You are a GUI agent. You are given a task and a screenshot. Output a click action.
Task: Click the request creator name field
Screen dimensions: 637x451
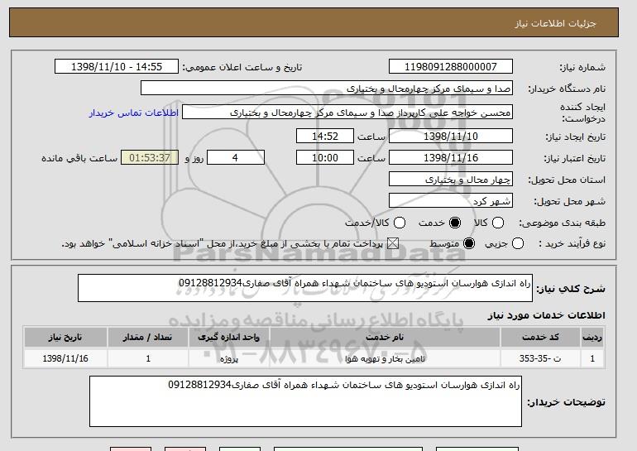[x=347, y=113]
